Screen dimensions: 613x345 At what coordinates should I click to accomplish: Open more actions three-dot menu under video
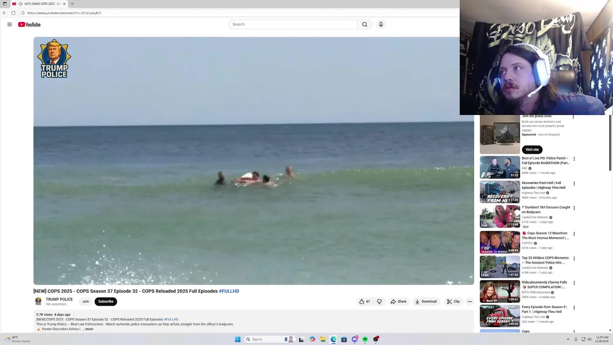tap(470, 301)
